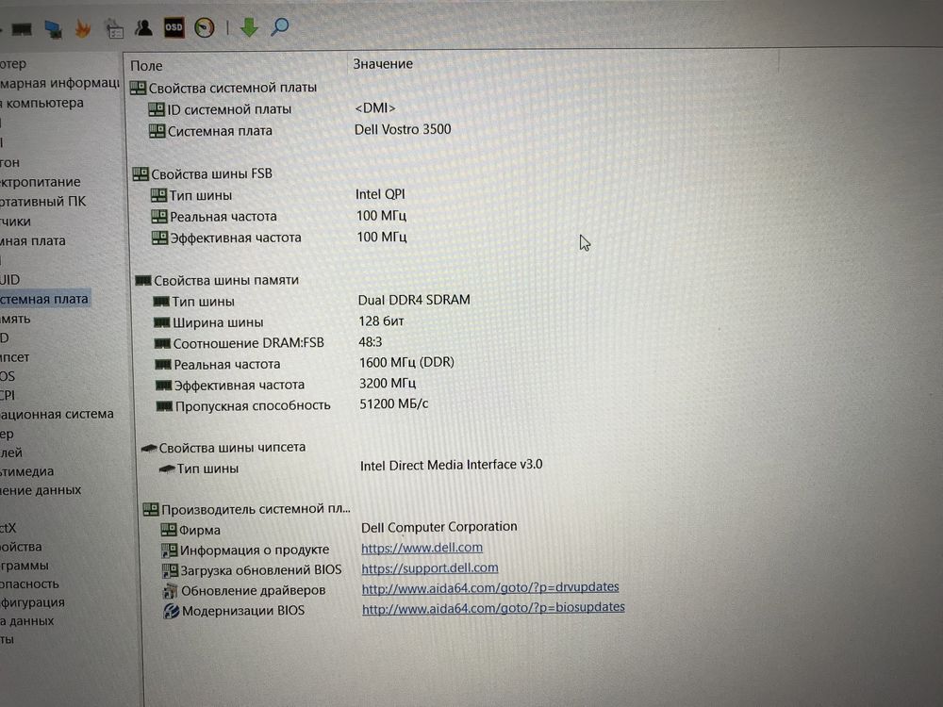Click the '1600 МГц (DDR)' value
The height and width of the screenshot is (707, 943).
(x=406, y=363)
